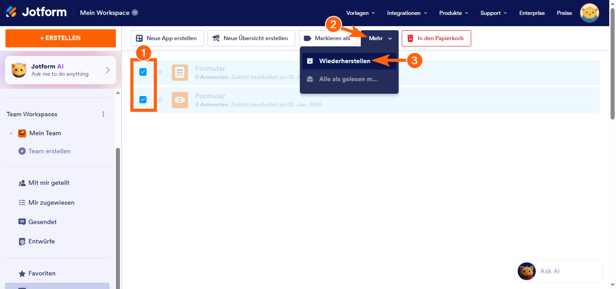
Task: Open Jotform AI panel chevron
Action: [108, 70]
